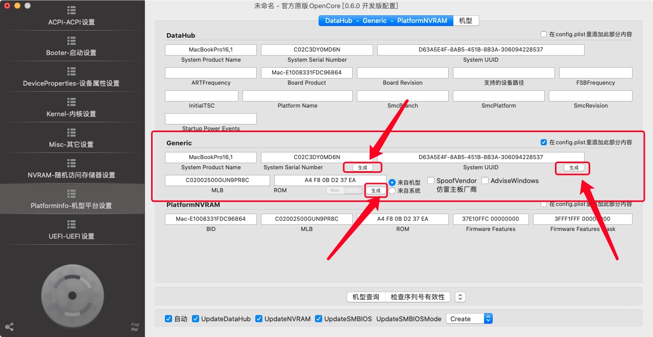Click the share icon at sidebar bottom
This screenshot has width=653, height=337.
coord(9,327)
